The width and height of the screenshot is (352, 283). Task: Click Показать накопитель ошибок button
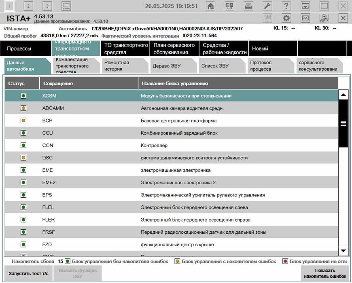(325, 273)
